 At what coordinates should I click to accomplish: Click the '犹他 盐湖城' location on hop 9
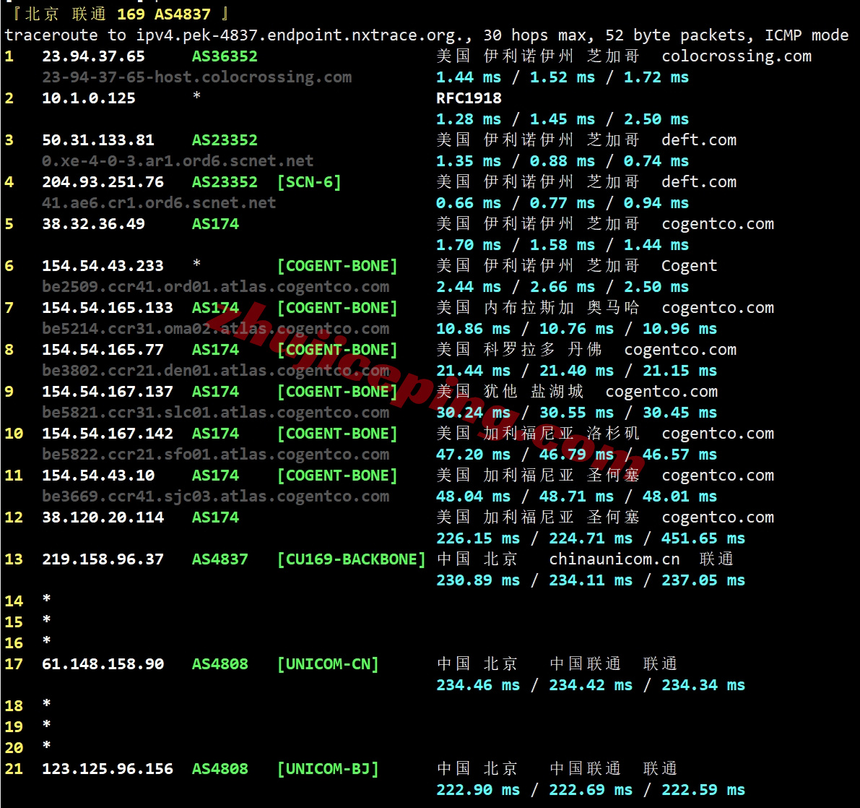[x=534, y=392]
